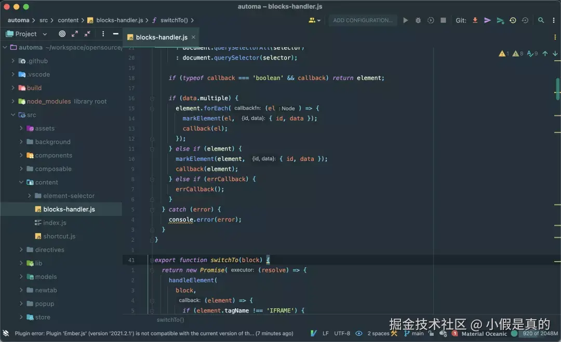Select the store folder in tree
Image resolution: width=561 pixels, height=342 pixels.
tap(42, 317)
